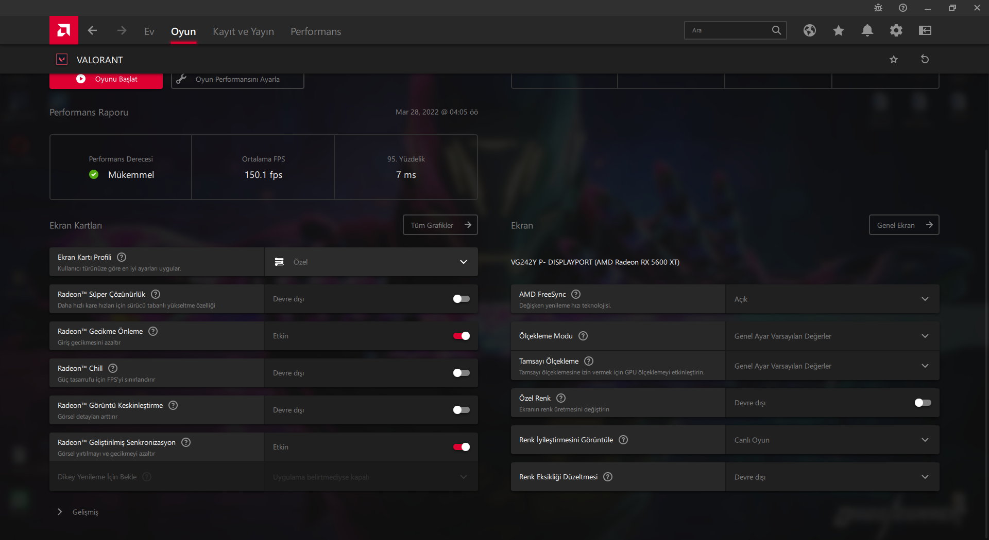Enable Radeon Süper Çözünürlük toggle
Screen dimensions: 989x540
(461, 299)
